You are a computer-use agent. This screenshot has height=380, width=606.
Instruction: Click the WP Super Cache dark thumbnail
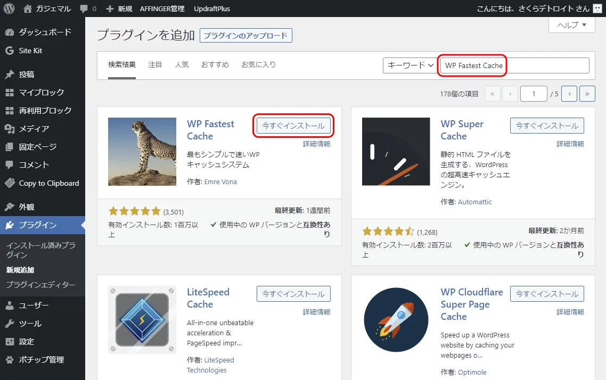(396, 152)
